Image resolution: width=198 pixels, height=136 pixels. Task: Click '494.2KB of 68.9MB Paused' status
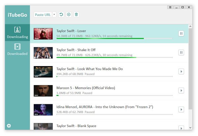pyautogui.click(x=75, y=74)
